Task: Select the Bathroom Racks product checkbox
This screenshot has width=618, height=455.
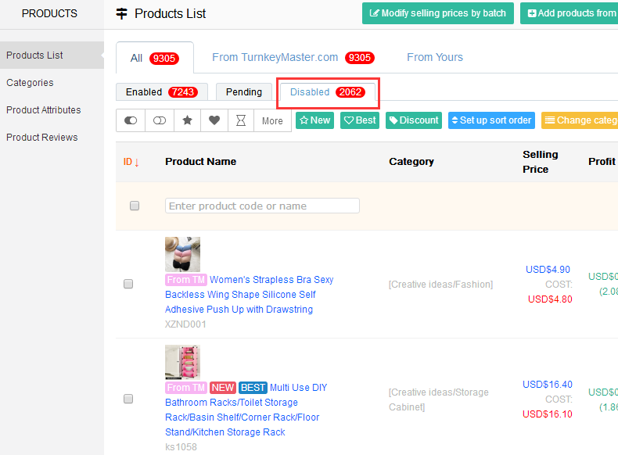Action: pyautogui.click(x=128, y=399)
